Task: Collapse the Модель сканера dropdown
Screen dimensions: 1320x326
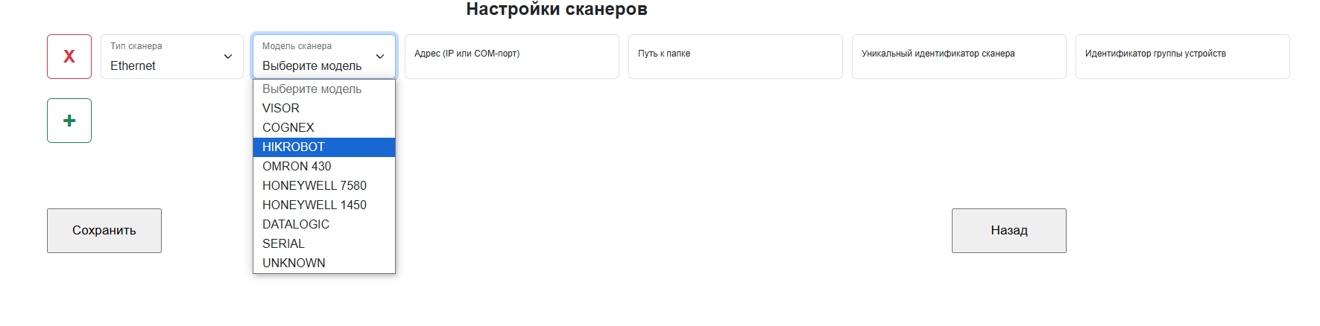Action: pyautogui.click(x=323, y=57)
